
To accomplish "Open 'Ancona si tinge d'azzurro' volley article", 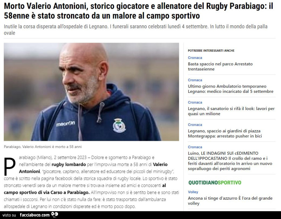I will point(230,201).
